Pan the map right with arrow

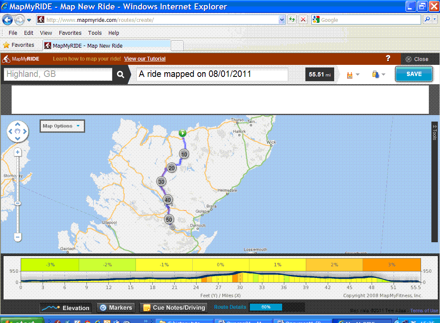[x=25, y=131]
